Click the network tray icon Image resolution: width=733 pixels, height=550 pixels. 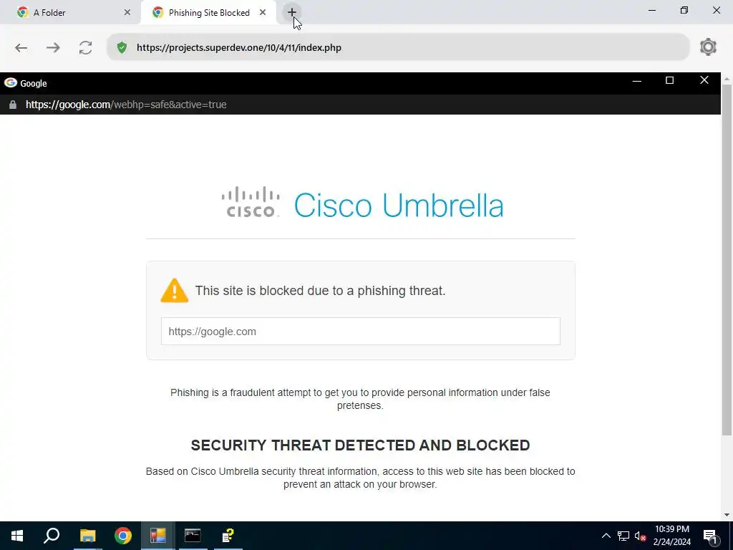[x=623, y=536]
